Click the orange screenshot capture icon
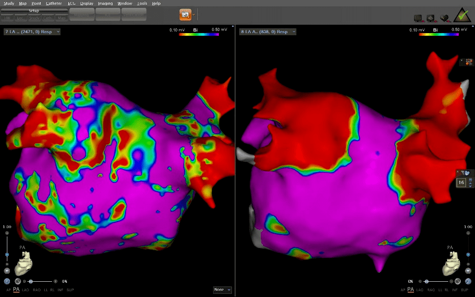This screenshot has height=297, width=475. click(x=185, y=15)
